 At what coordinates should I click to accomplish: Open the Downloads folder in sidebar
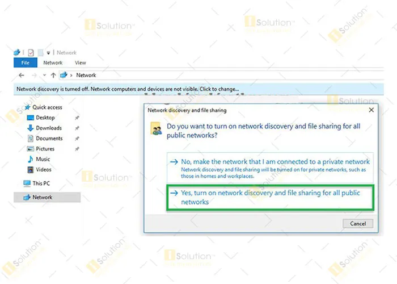(x=48, y=128)
